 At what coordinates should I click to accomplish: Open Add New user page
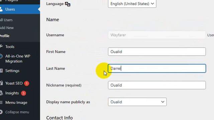(7, 28)
